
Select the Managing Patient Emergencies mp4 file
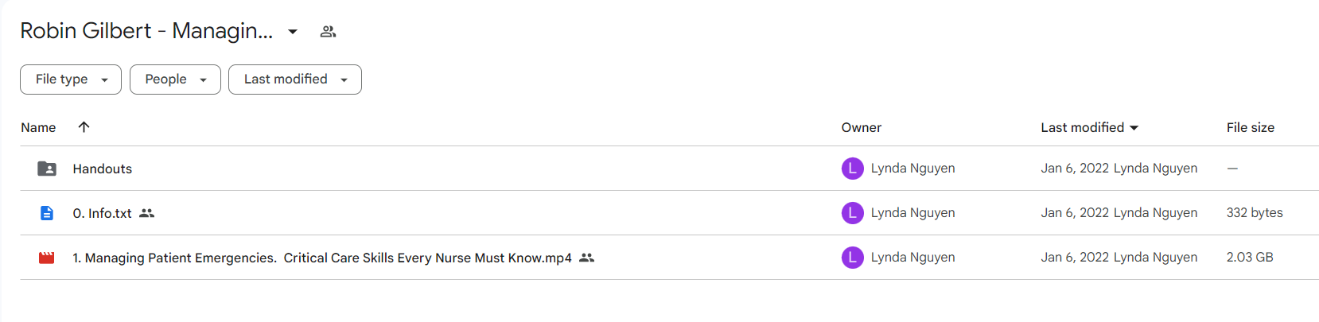pos(669,258)
